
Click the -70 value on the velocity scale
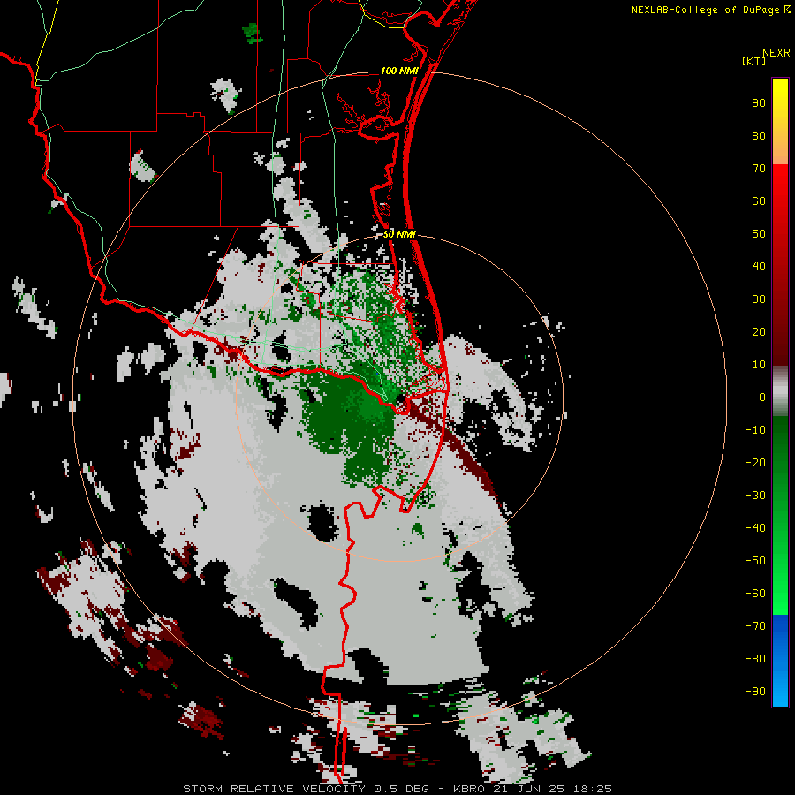[755, 626]
